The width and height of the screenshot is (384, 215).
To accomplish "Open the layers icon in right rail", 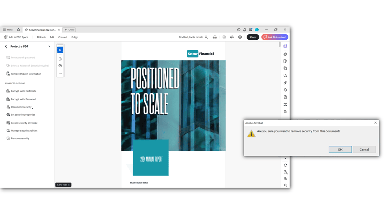I will pyautogui.click(x=285, y=90).
